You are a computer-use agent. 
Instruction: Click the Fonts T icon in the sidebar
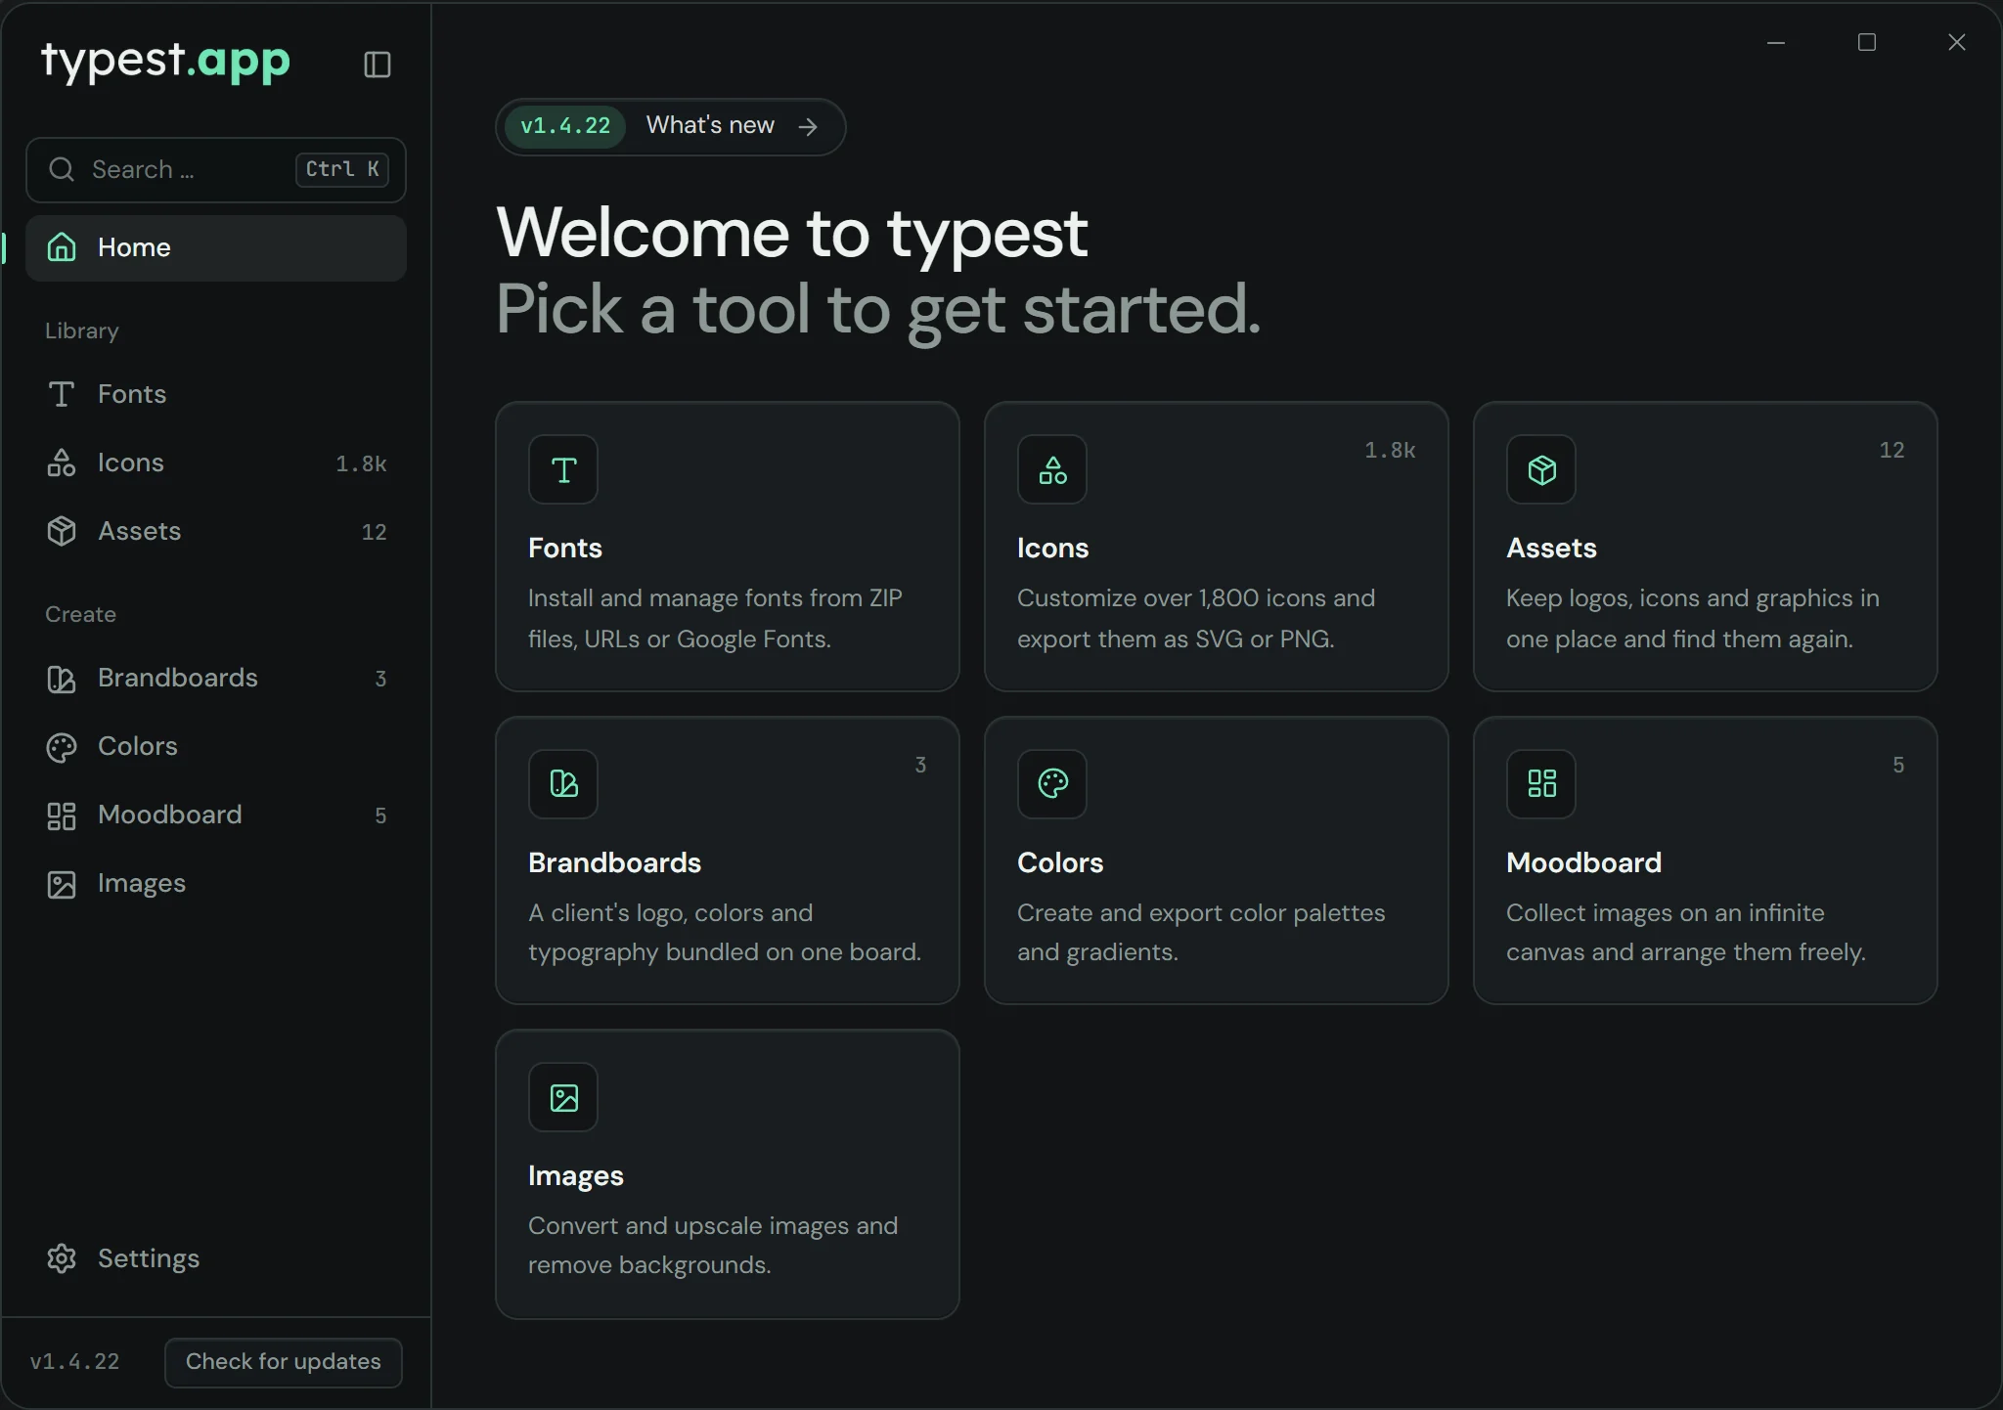pyautogui.click(x=62, y=394)
